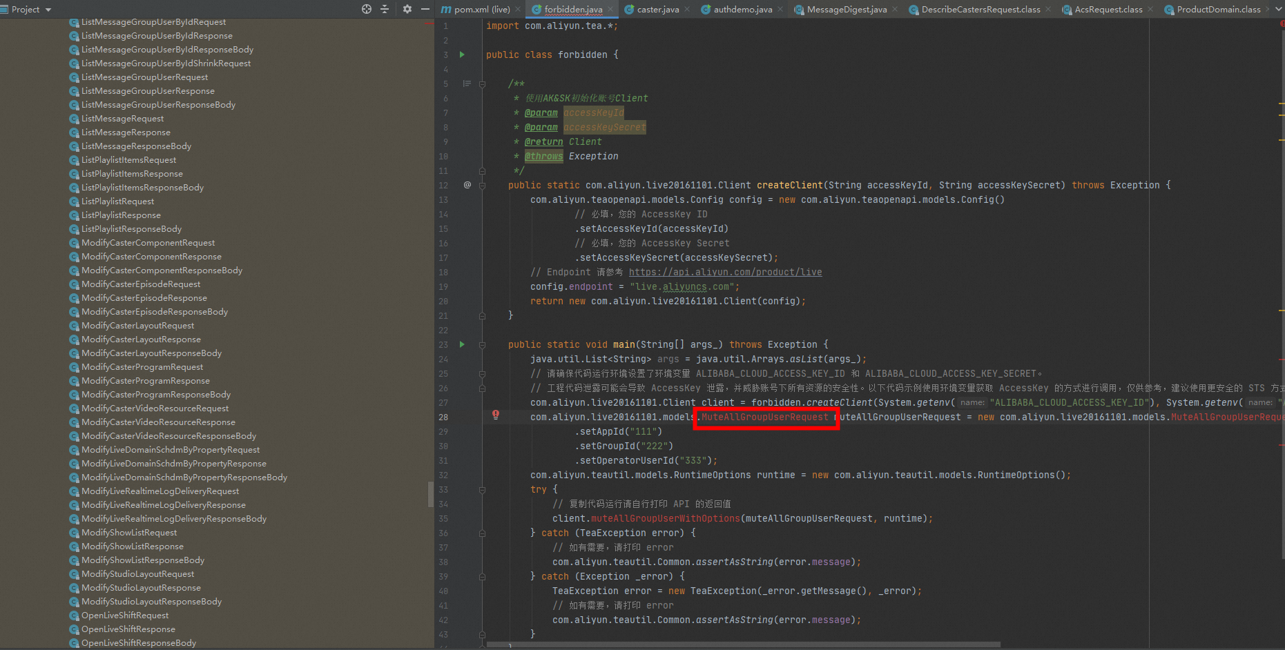Select ModifyLiveDomainSchdmByPropertyRequest in the tree
This screenshot has width=1285, height=650.
171,450
